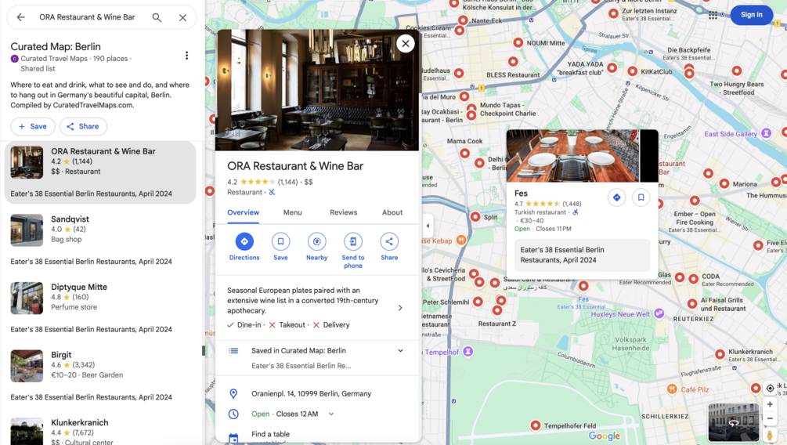Switch to the About tab
This screenshot has width=787, height=445.
(x=392, y=212)
